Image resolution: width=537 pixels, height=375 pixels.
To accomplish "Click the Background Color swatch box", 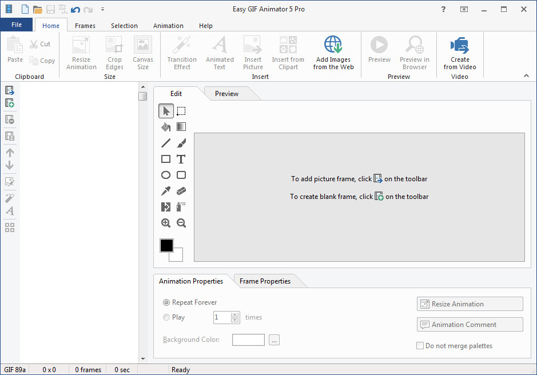I will point(248,340).
